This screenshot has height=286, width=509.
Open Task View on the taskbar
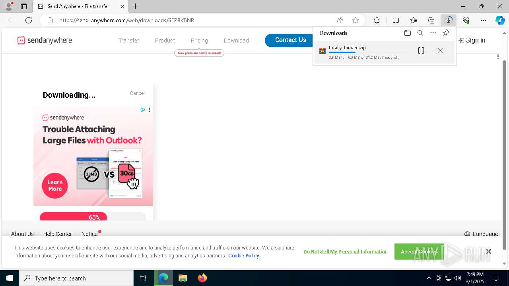click(x=143, y=278)
